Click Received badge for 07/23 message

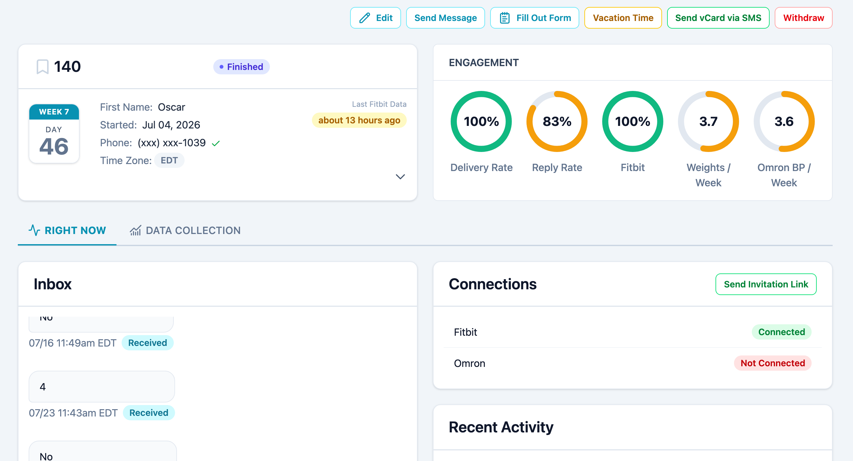click(x=149, y=413)
